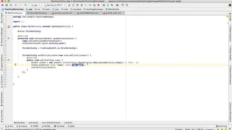Open Resource Manager side panel
The width and height of the screenshot is (232, 130).
point(1,36)
